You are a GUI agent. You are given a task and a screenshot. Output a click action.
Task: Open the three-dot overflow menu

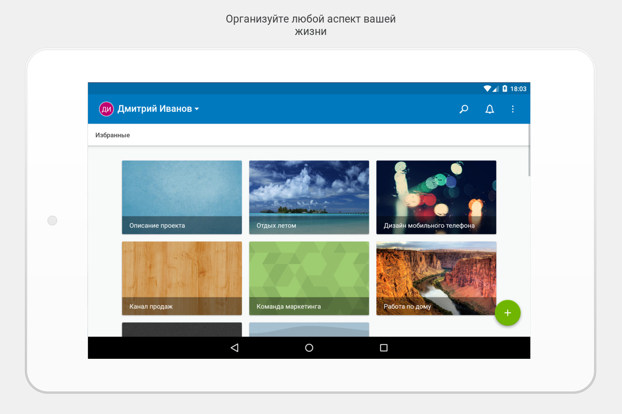tap(513, 109)
